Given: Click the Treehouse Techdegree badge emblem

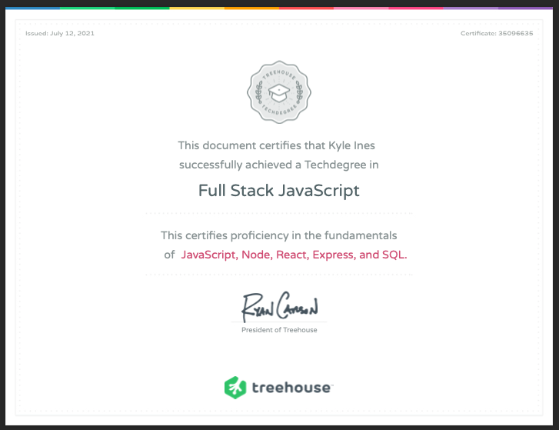Looking at the screenshot, I should tap(279, 92).
